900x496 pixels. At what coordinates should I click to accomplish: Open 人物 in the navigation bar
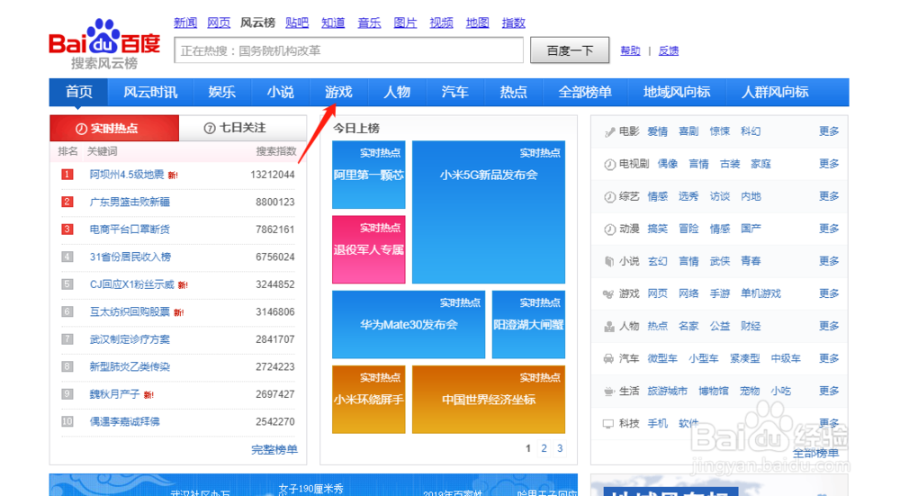pos(397,92)
